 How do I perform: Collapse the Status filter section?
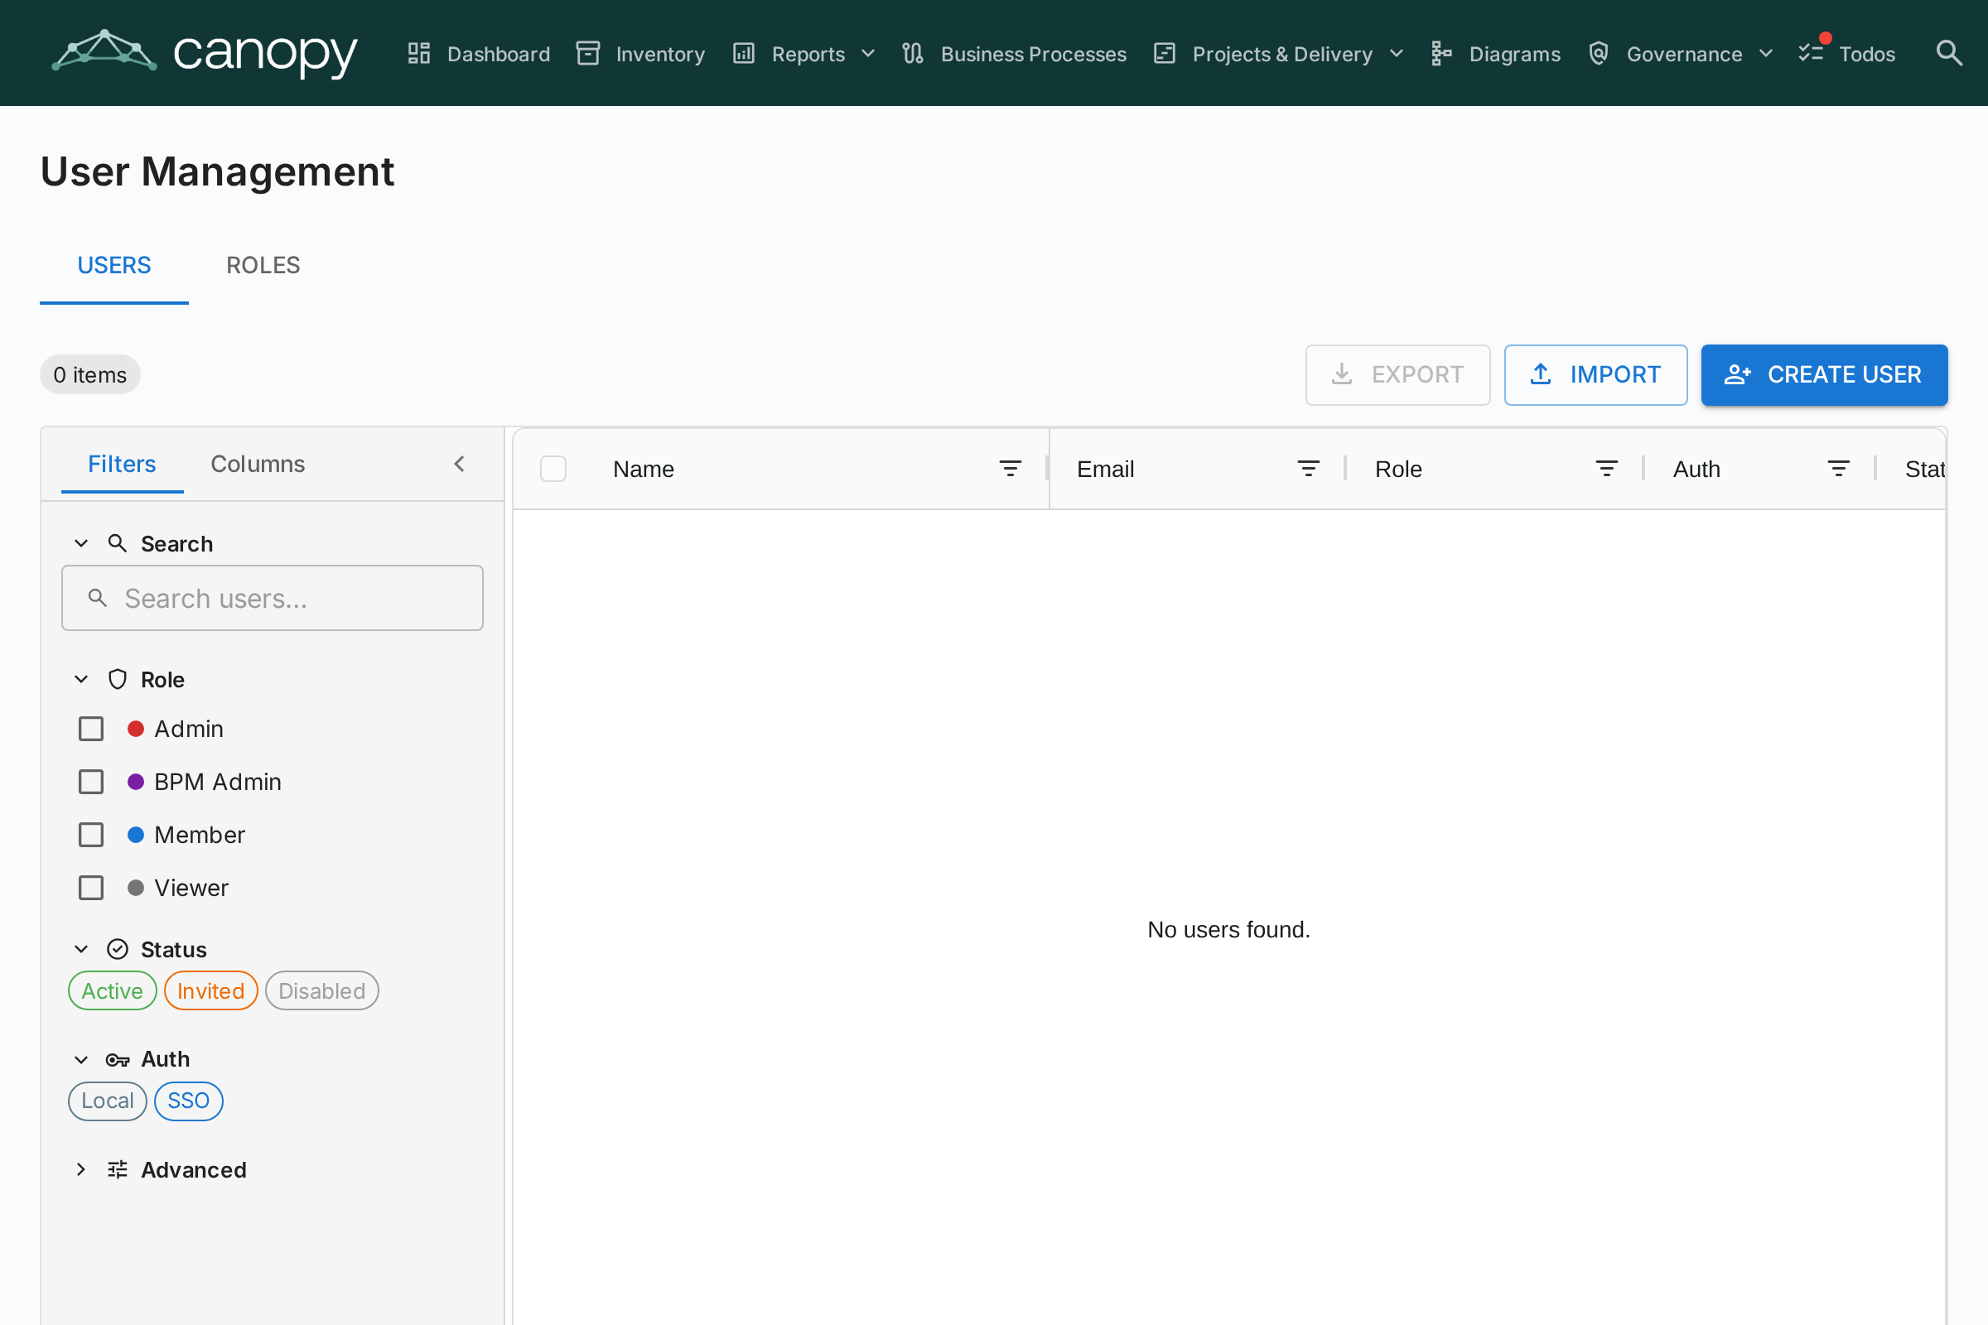click(81, 949)
